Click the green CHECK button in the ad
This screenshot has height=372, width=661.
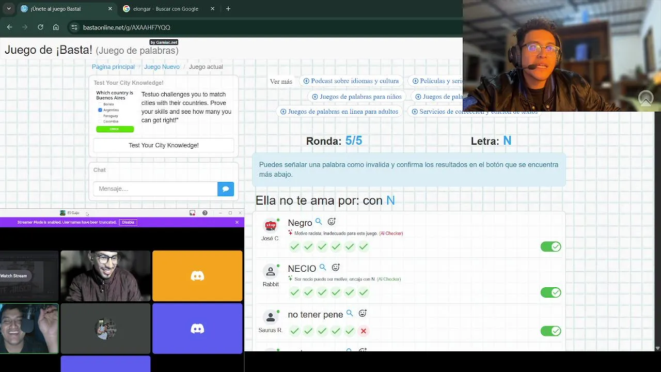tap(115, 129)
